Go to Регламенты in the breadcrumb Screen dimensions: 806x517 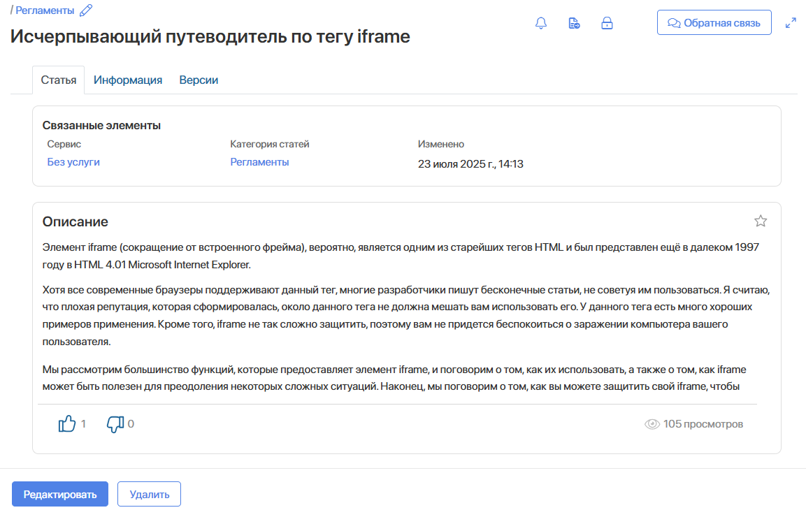pos(45,10)
